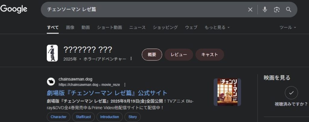The image size is (309, 122).
Task: Click the chainsawman.dog site favicon
Action: click(51, 82)
